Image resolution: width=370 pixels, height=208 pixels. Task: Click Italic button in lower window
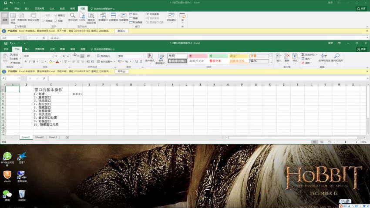[30, 62]
